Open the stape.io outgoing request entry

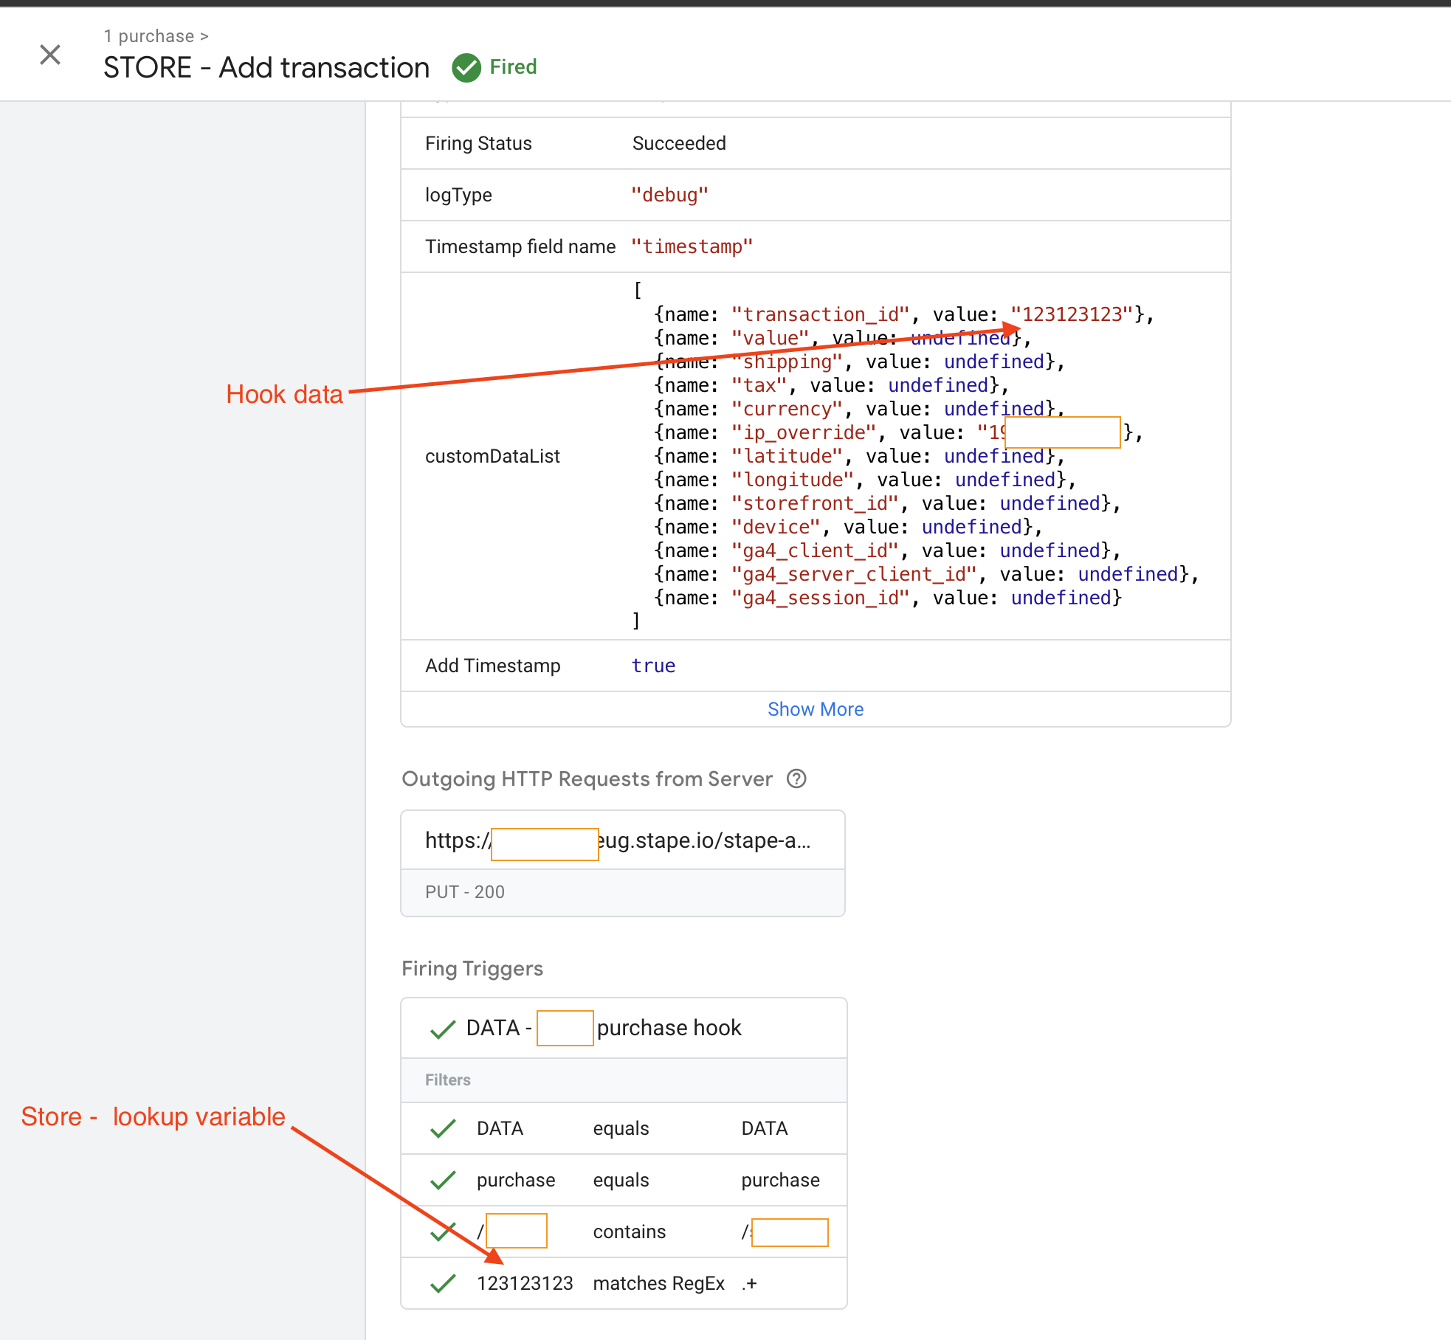(x=623, y=840)
